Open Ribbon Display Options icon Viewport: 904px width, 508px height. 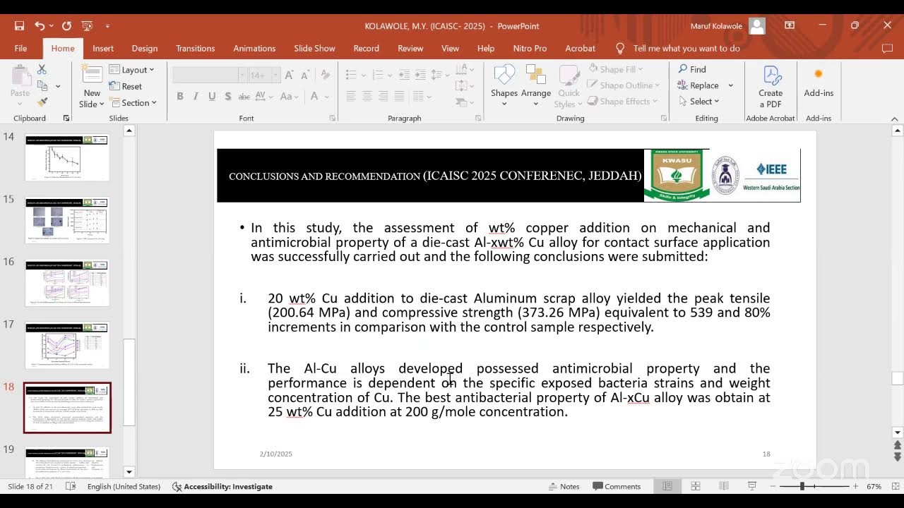[x=790, y=25]
